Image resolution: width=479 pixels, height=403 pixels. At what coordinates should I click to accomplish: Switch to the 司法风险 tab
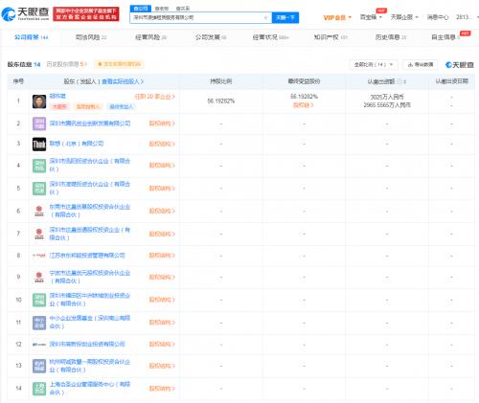91,37
